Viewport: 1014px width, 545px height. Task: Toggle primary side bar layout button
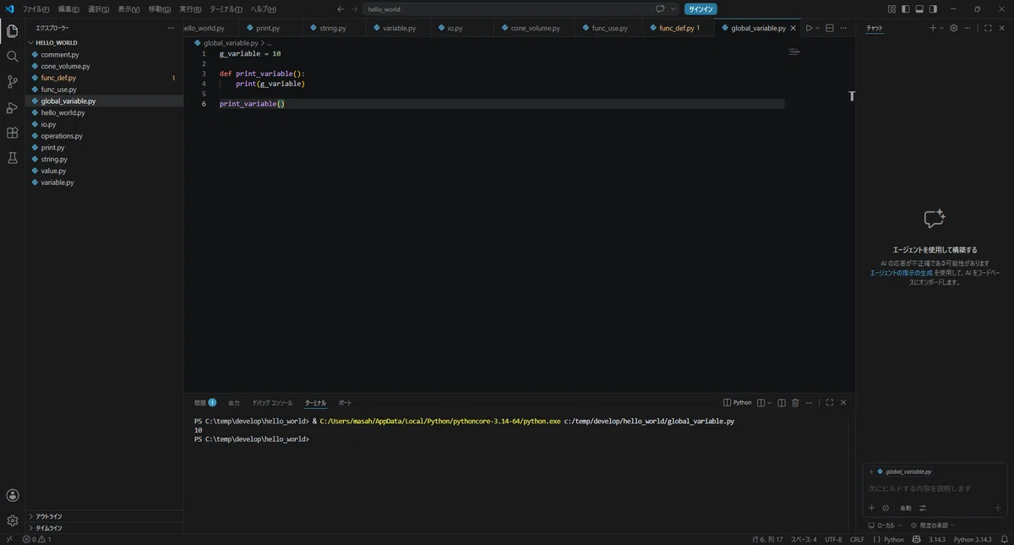906,9
